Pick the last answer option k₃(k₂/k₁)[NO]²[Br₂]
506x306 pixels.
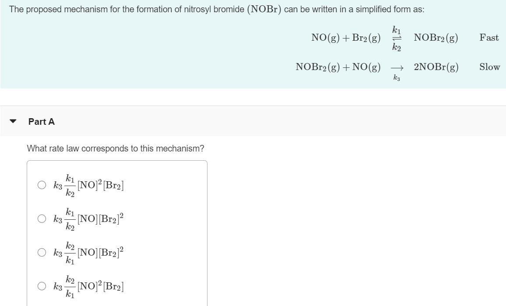click(42, 286)
